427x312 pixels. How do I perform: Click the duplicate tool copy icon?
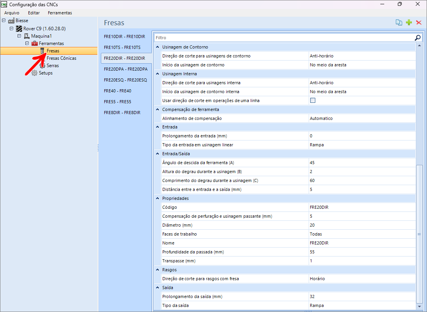[x=399, y=23]
